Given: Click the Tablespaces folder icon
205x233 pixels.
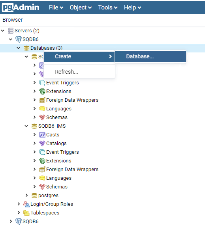Looking at the screenshot, I should 26,213.
